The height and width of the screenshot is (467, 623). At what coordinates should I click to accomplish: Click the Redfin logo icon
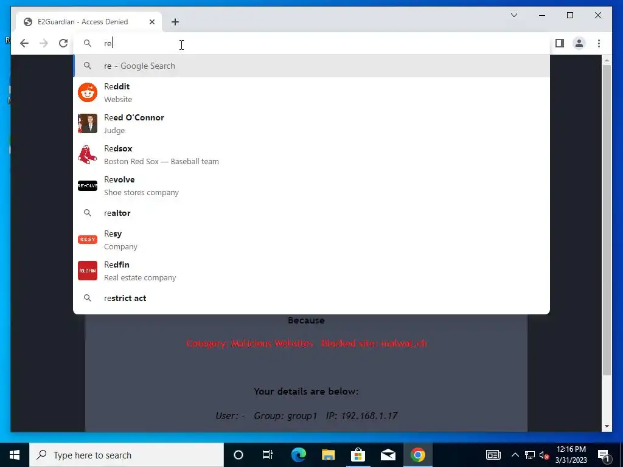[88, 271]
